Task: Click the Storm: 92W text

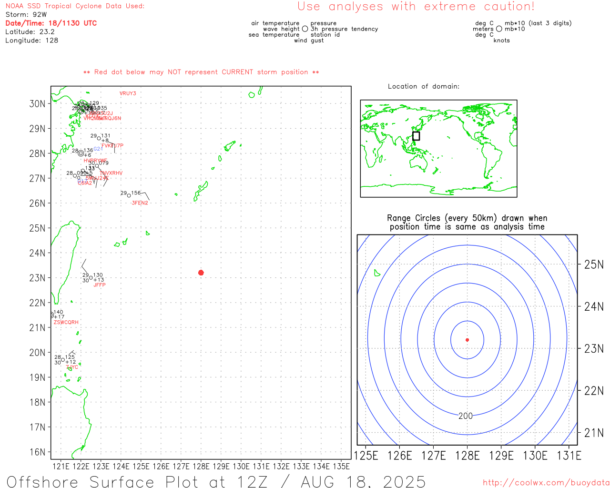Action: [x=26, y=15]
